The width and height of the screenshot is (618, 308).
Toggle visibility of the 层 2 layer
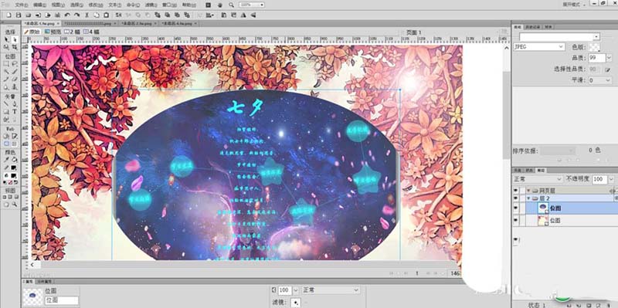(515, 198)
